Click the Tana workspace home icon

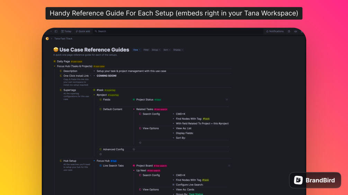(x=47, y=39)
